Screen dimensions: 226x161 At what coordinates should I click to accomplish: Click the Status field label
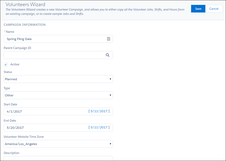(8, 72)
